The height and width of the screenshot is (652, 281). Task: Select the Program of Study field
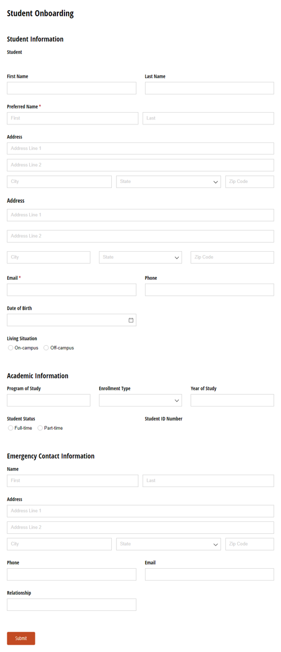click(x=48, y=400)
